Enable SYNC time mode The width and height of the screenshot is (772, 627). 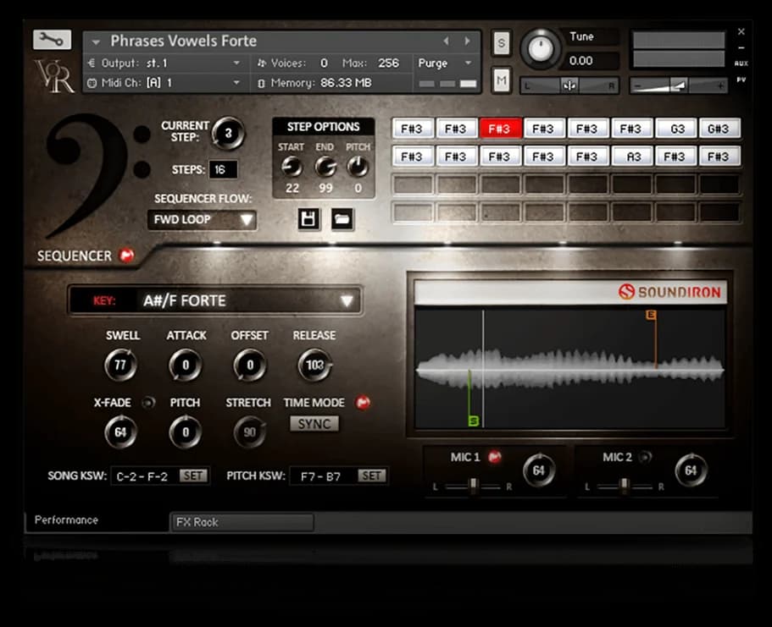click(x=314, y=423)
